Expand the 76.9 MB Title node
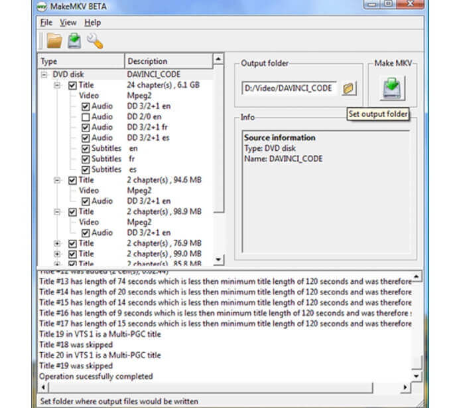 point(57,244)
